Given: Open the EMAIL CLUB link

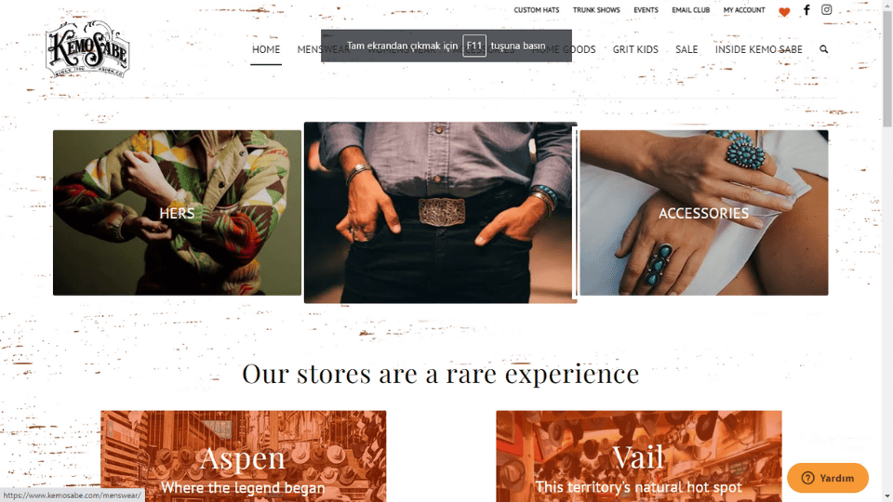Looking at the screenshot, I should point(691,10).
